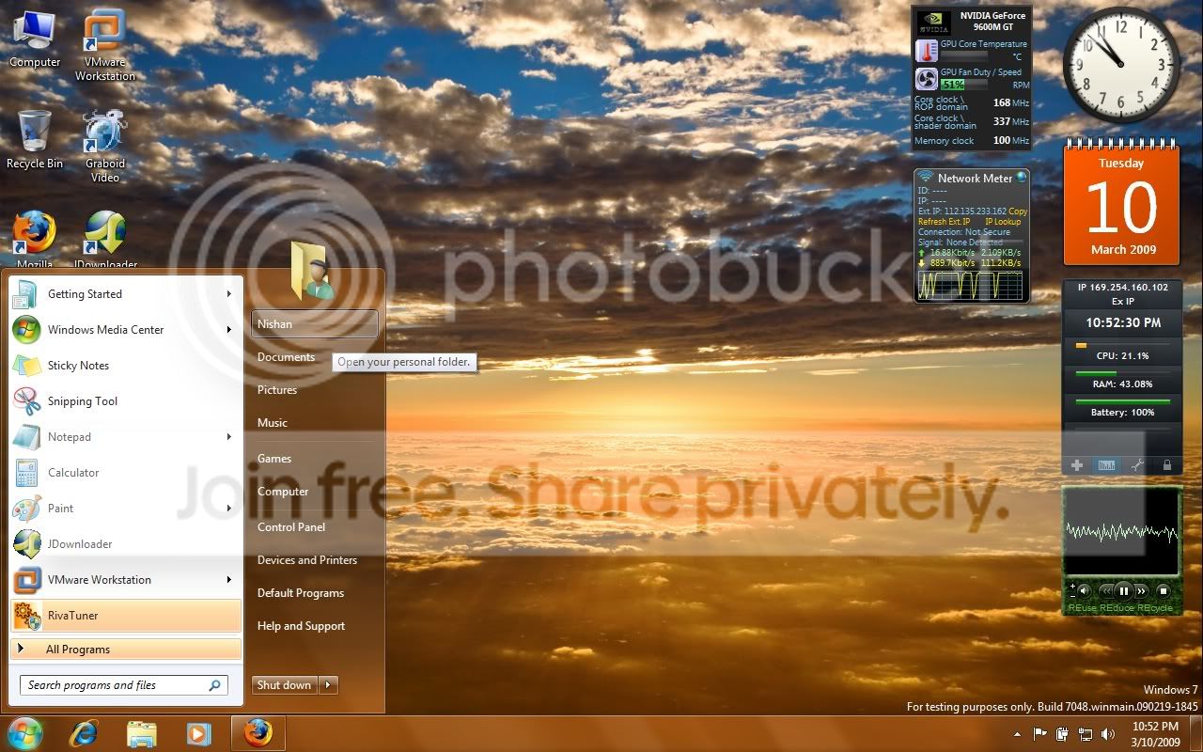Click Copy next to Ext. IP

(1018, 211)
